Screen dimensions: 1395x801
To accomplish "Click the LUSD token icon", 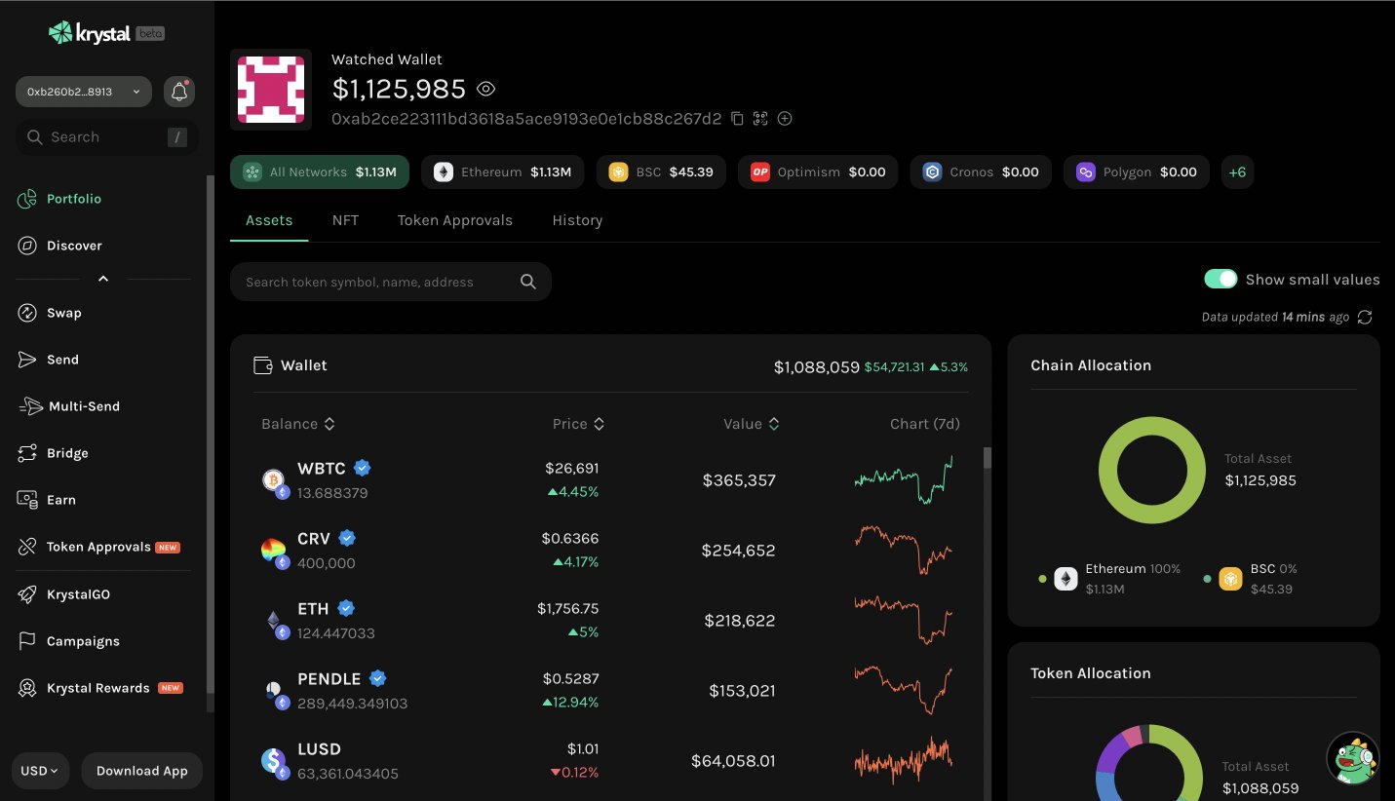I will (x=273, y=760).
